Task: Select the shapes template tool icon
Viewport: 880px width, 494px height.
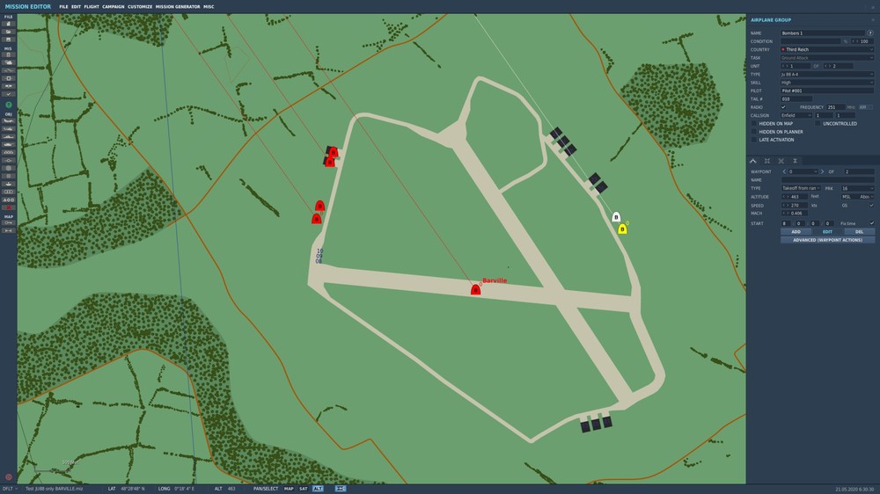Action: coord(9,200)
